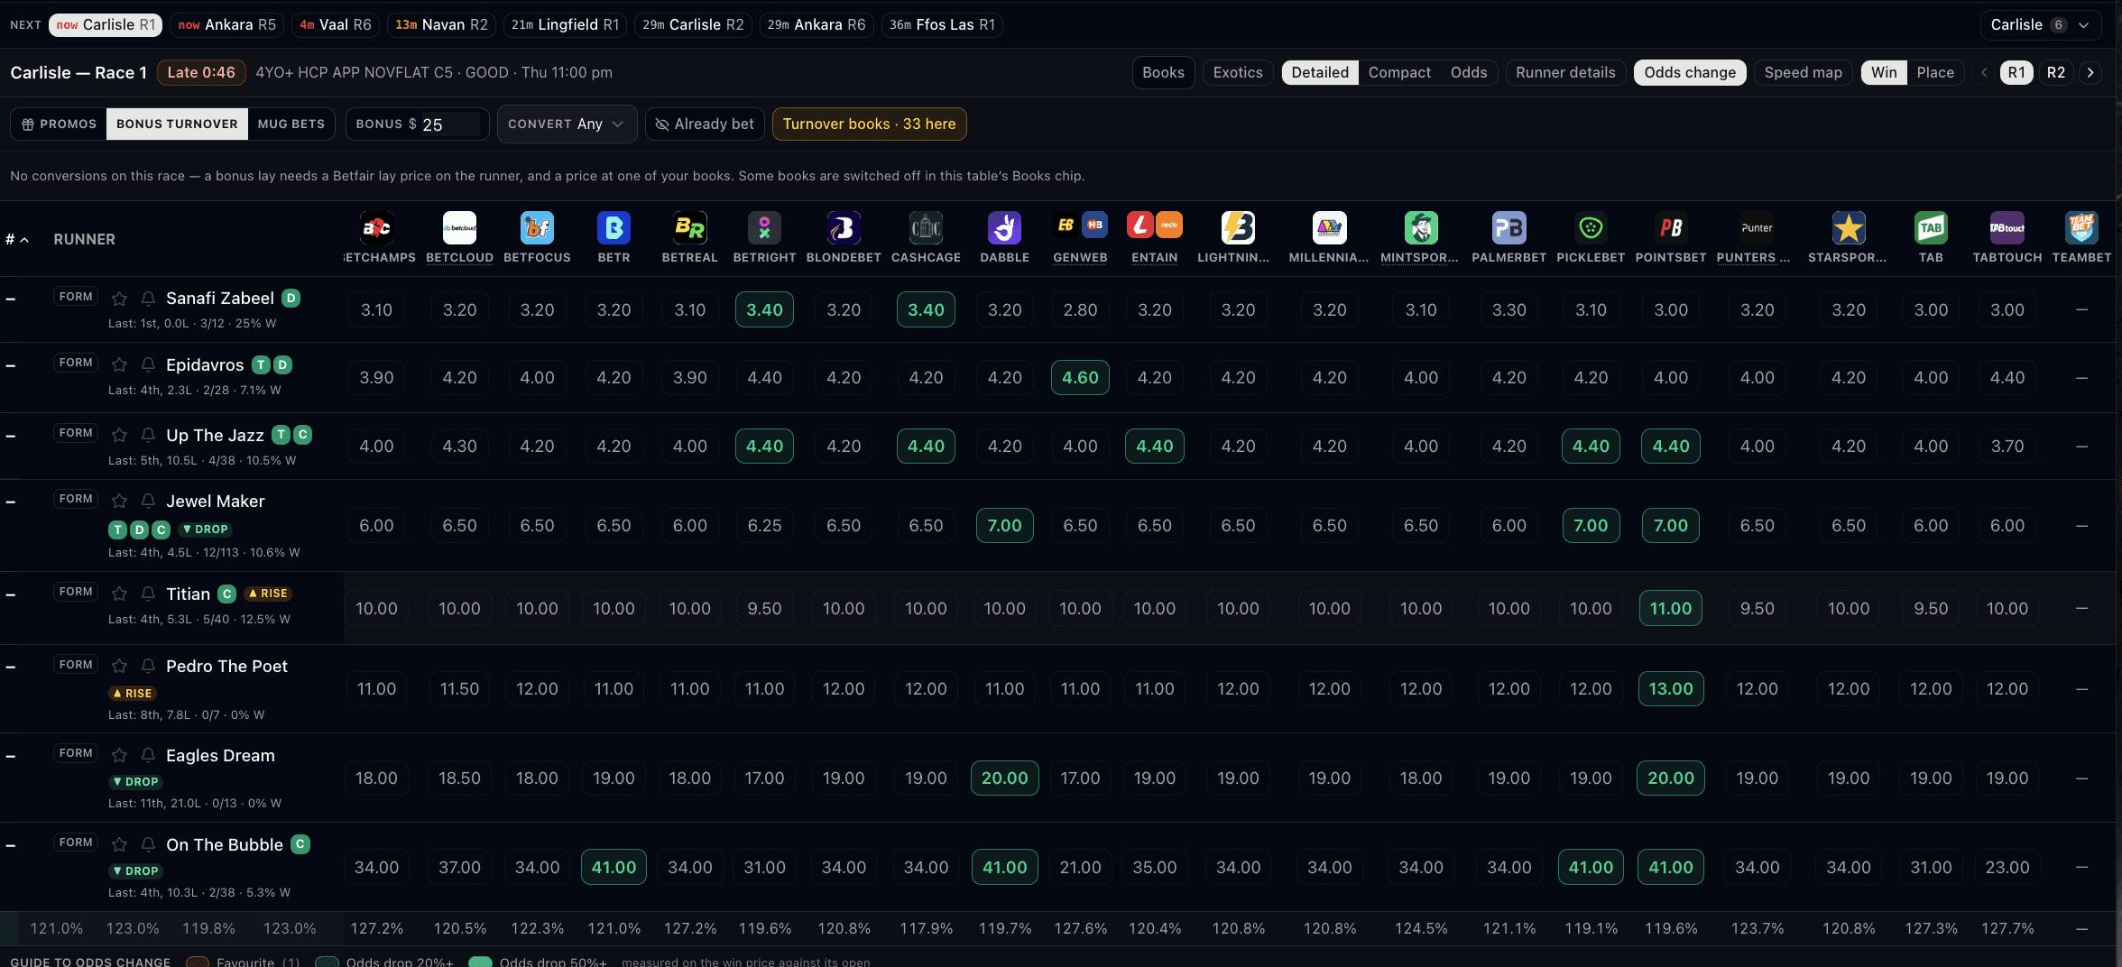Image resolution: width=2122 pixels, height=967 pixels.
Task: Select the Dabble bookmaker icon
Action: tap(1004, 228)
